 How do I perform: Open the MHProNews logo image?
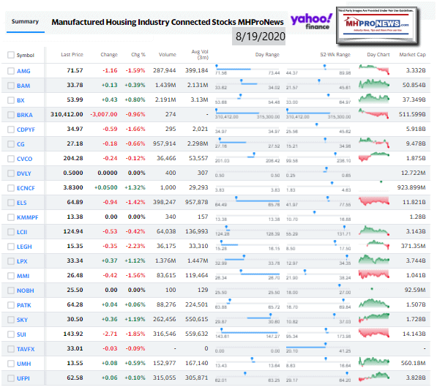click(378, 26)
